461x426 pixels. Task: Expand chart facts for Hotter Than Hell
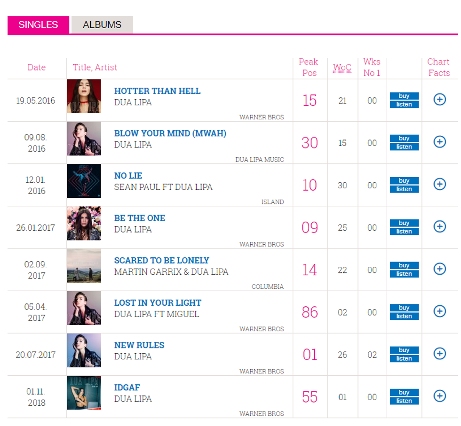tap(439, 100)
